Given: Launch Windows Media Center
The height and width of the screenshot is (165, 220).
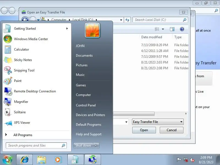Looking at the screenshot, I should [x=37, y=39].
